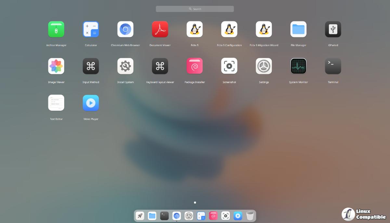Open the Input Method app

pyautogui.click(x=91, y=66)
